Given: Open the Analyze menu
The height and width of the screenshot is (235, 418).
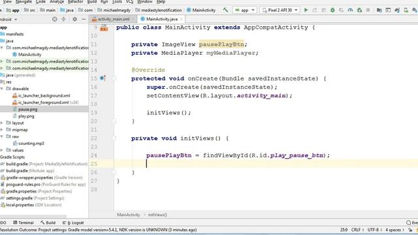Looking at the screenshot, I should tap(57, 1).
